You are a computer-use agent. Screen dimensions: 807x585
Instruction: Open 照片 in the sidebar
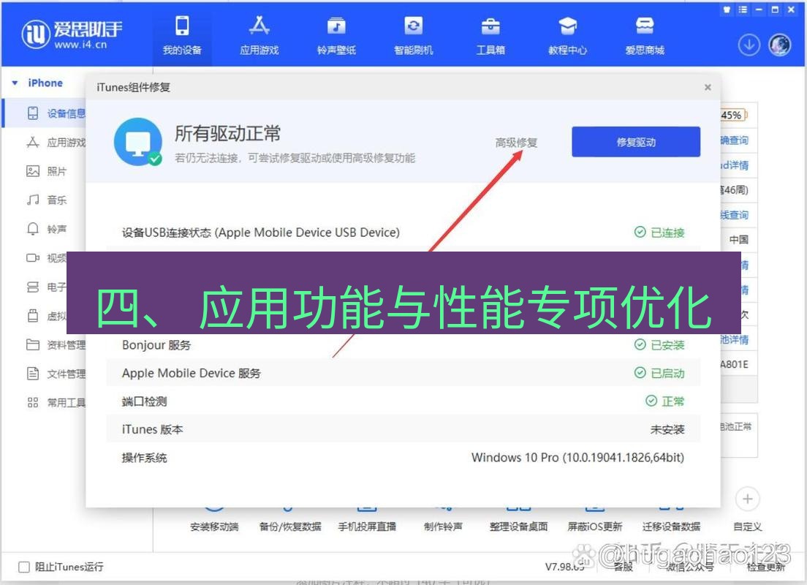(x=45, y=171)
